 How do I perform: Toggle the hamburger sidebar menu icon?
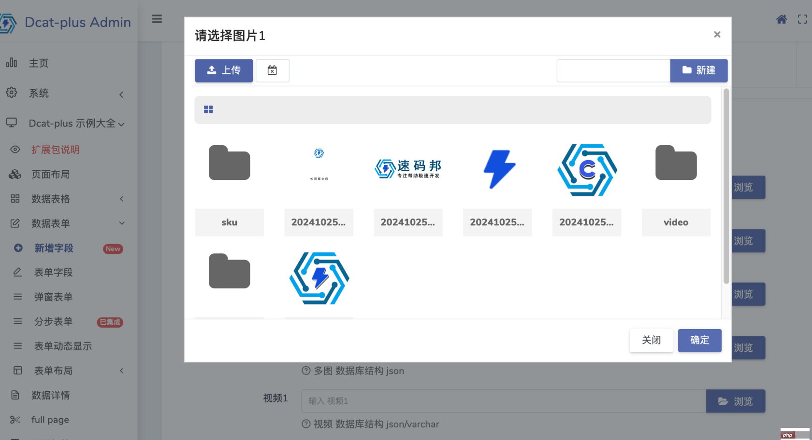(157, 19)
